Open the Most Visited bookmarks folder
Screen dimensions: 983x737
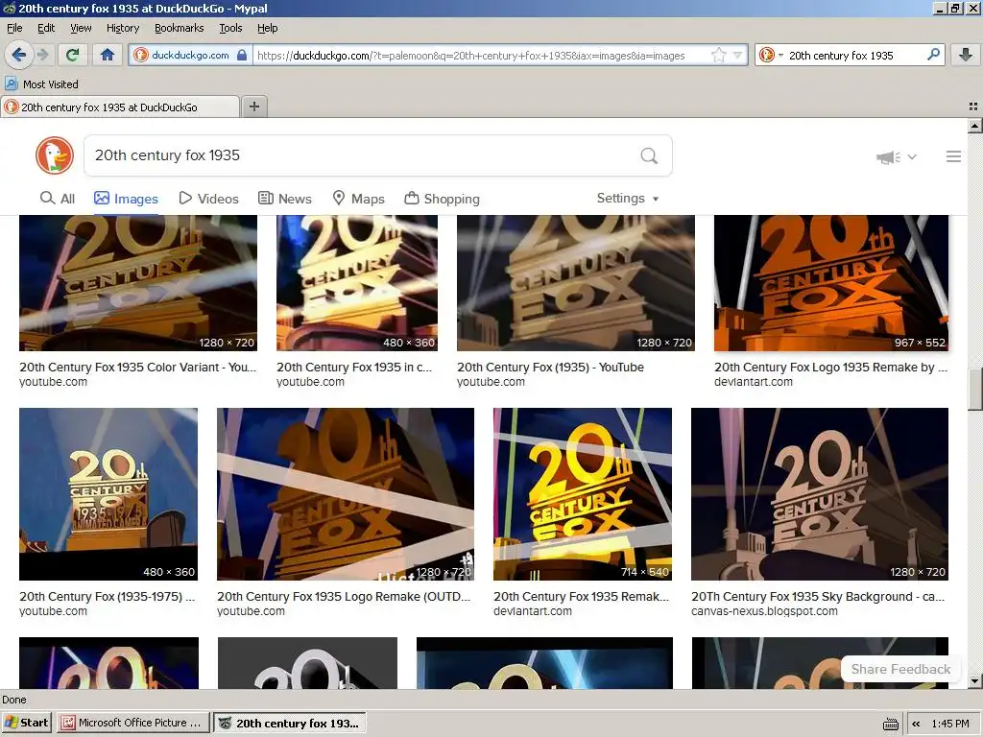click(41, 84)
